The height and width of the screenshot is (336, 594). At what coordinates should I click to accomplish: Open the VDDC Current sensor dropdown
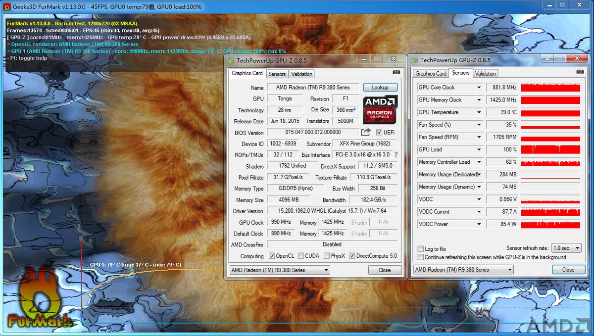(x=479, y=212)
